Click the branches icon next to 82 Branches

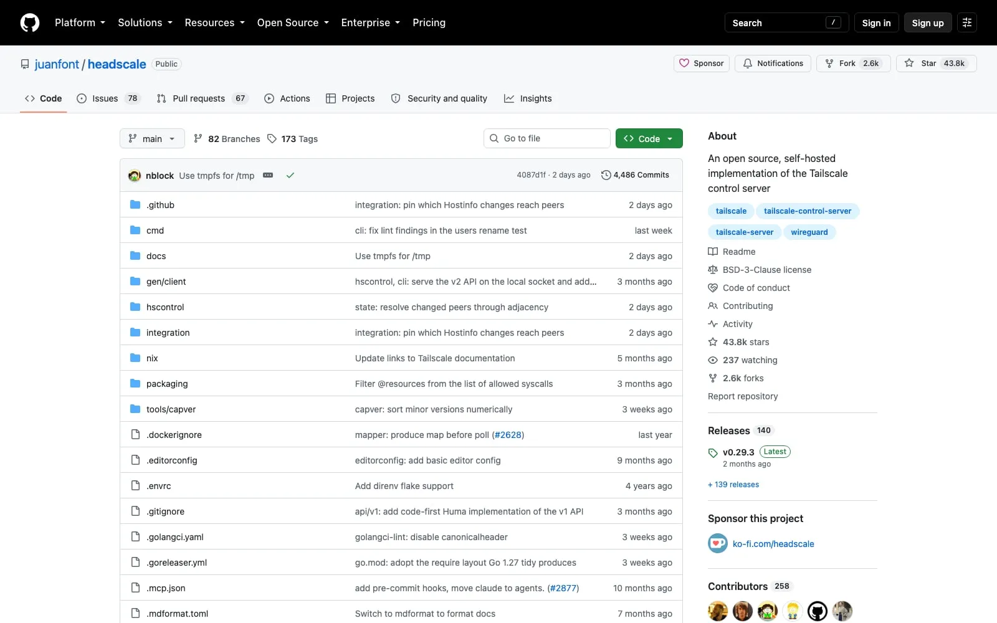coord(198,138)
